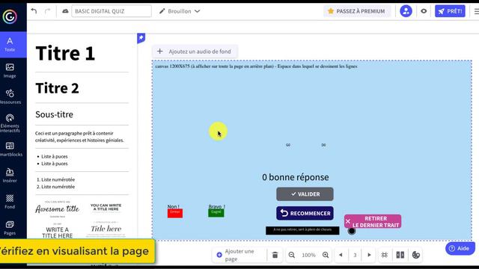Image resolution: width=479 pixels, height=269 pixels.
Task: Click Ajoutez un audio de fond
Action: tap(195, 52)
